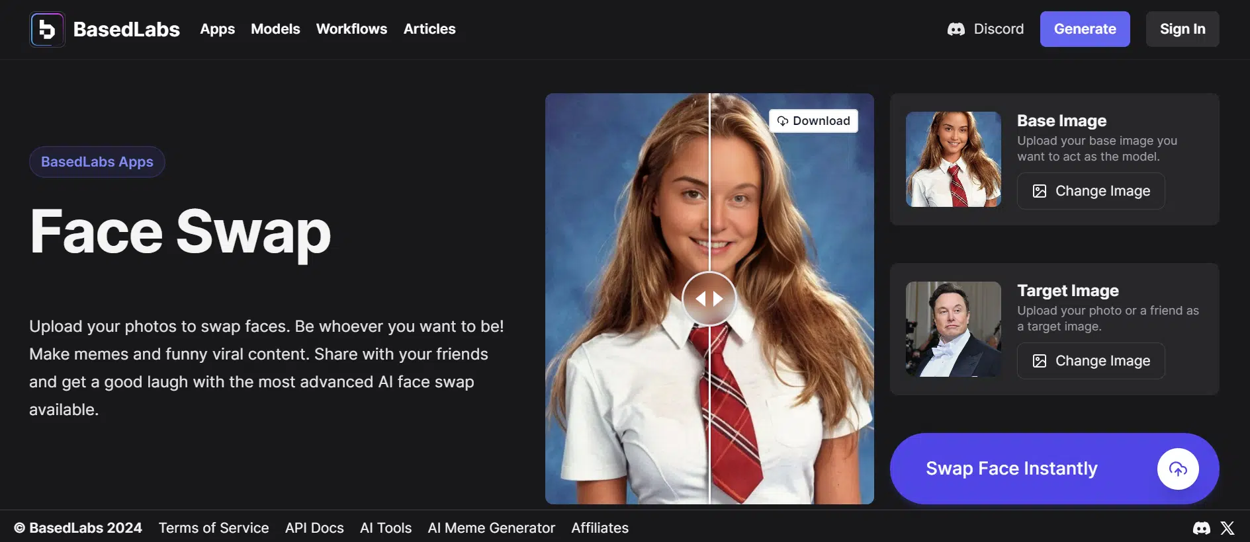Go to the Models page
Image resolution: width=1250 pixels, height=542 pixels.
[x=275, y=29]
